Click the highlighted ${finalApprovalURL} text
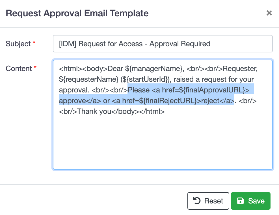Screen dimensions: 279x215 click(x=212, y=90)
